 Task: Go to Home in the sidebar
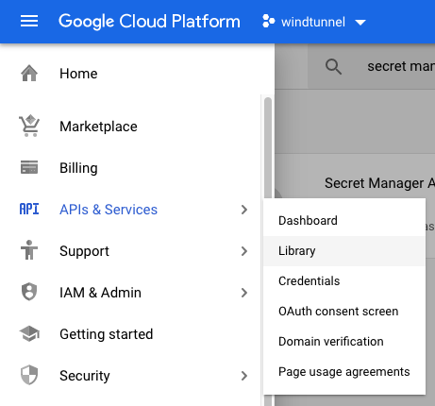(x=78, y=74)
